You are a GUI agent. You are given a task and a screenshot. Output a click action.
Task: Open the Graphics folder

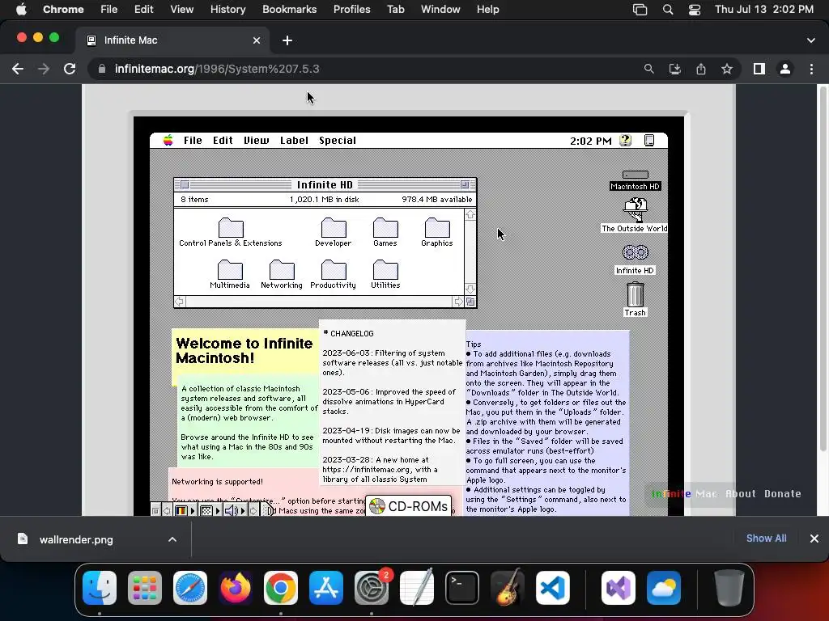pos(436,232)
